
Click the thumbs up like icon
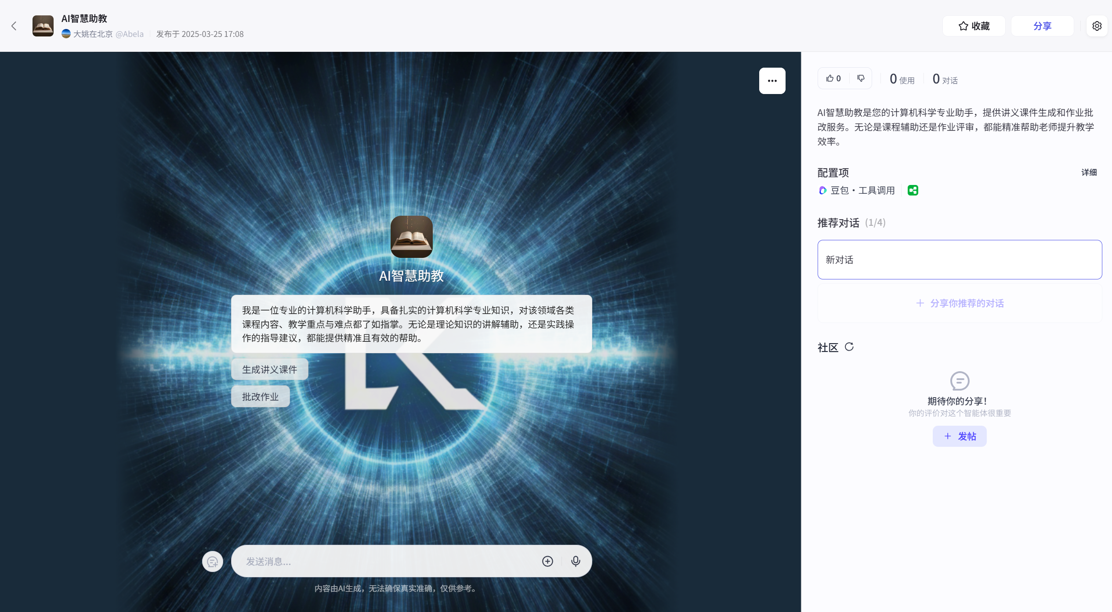[x=829, y=79]
